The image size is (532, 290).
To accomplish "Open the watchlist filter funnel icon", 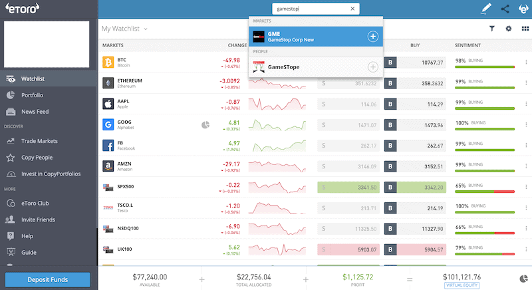I will click(x=491, y=29).
